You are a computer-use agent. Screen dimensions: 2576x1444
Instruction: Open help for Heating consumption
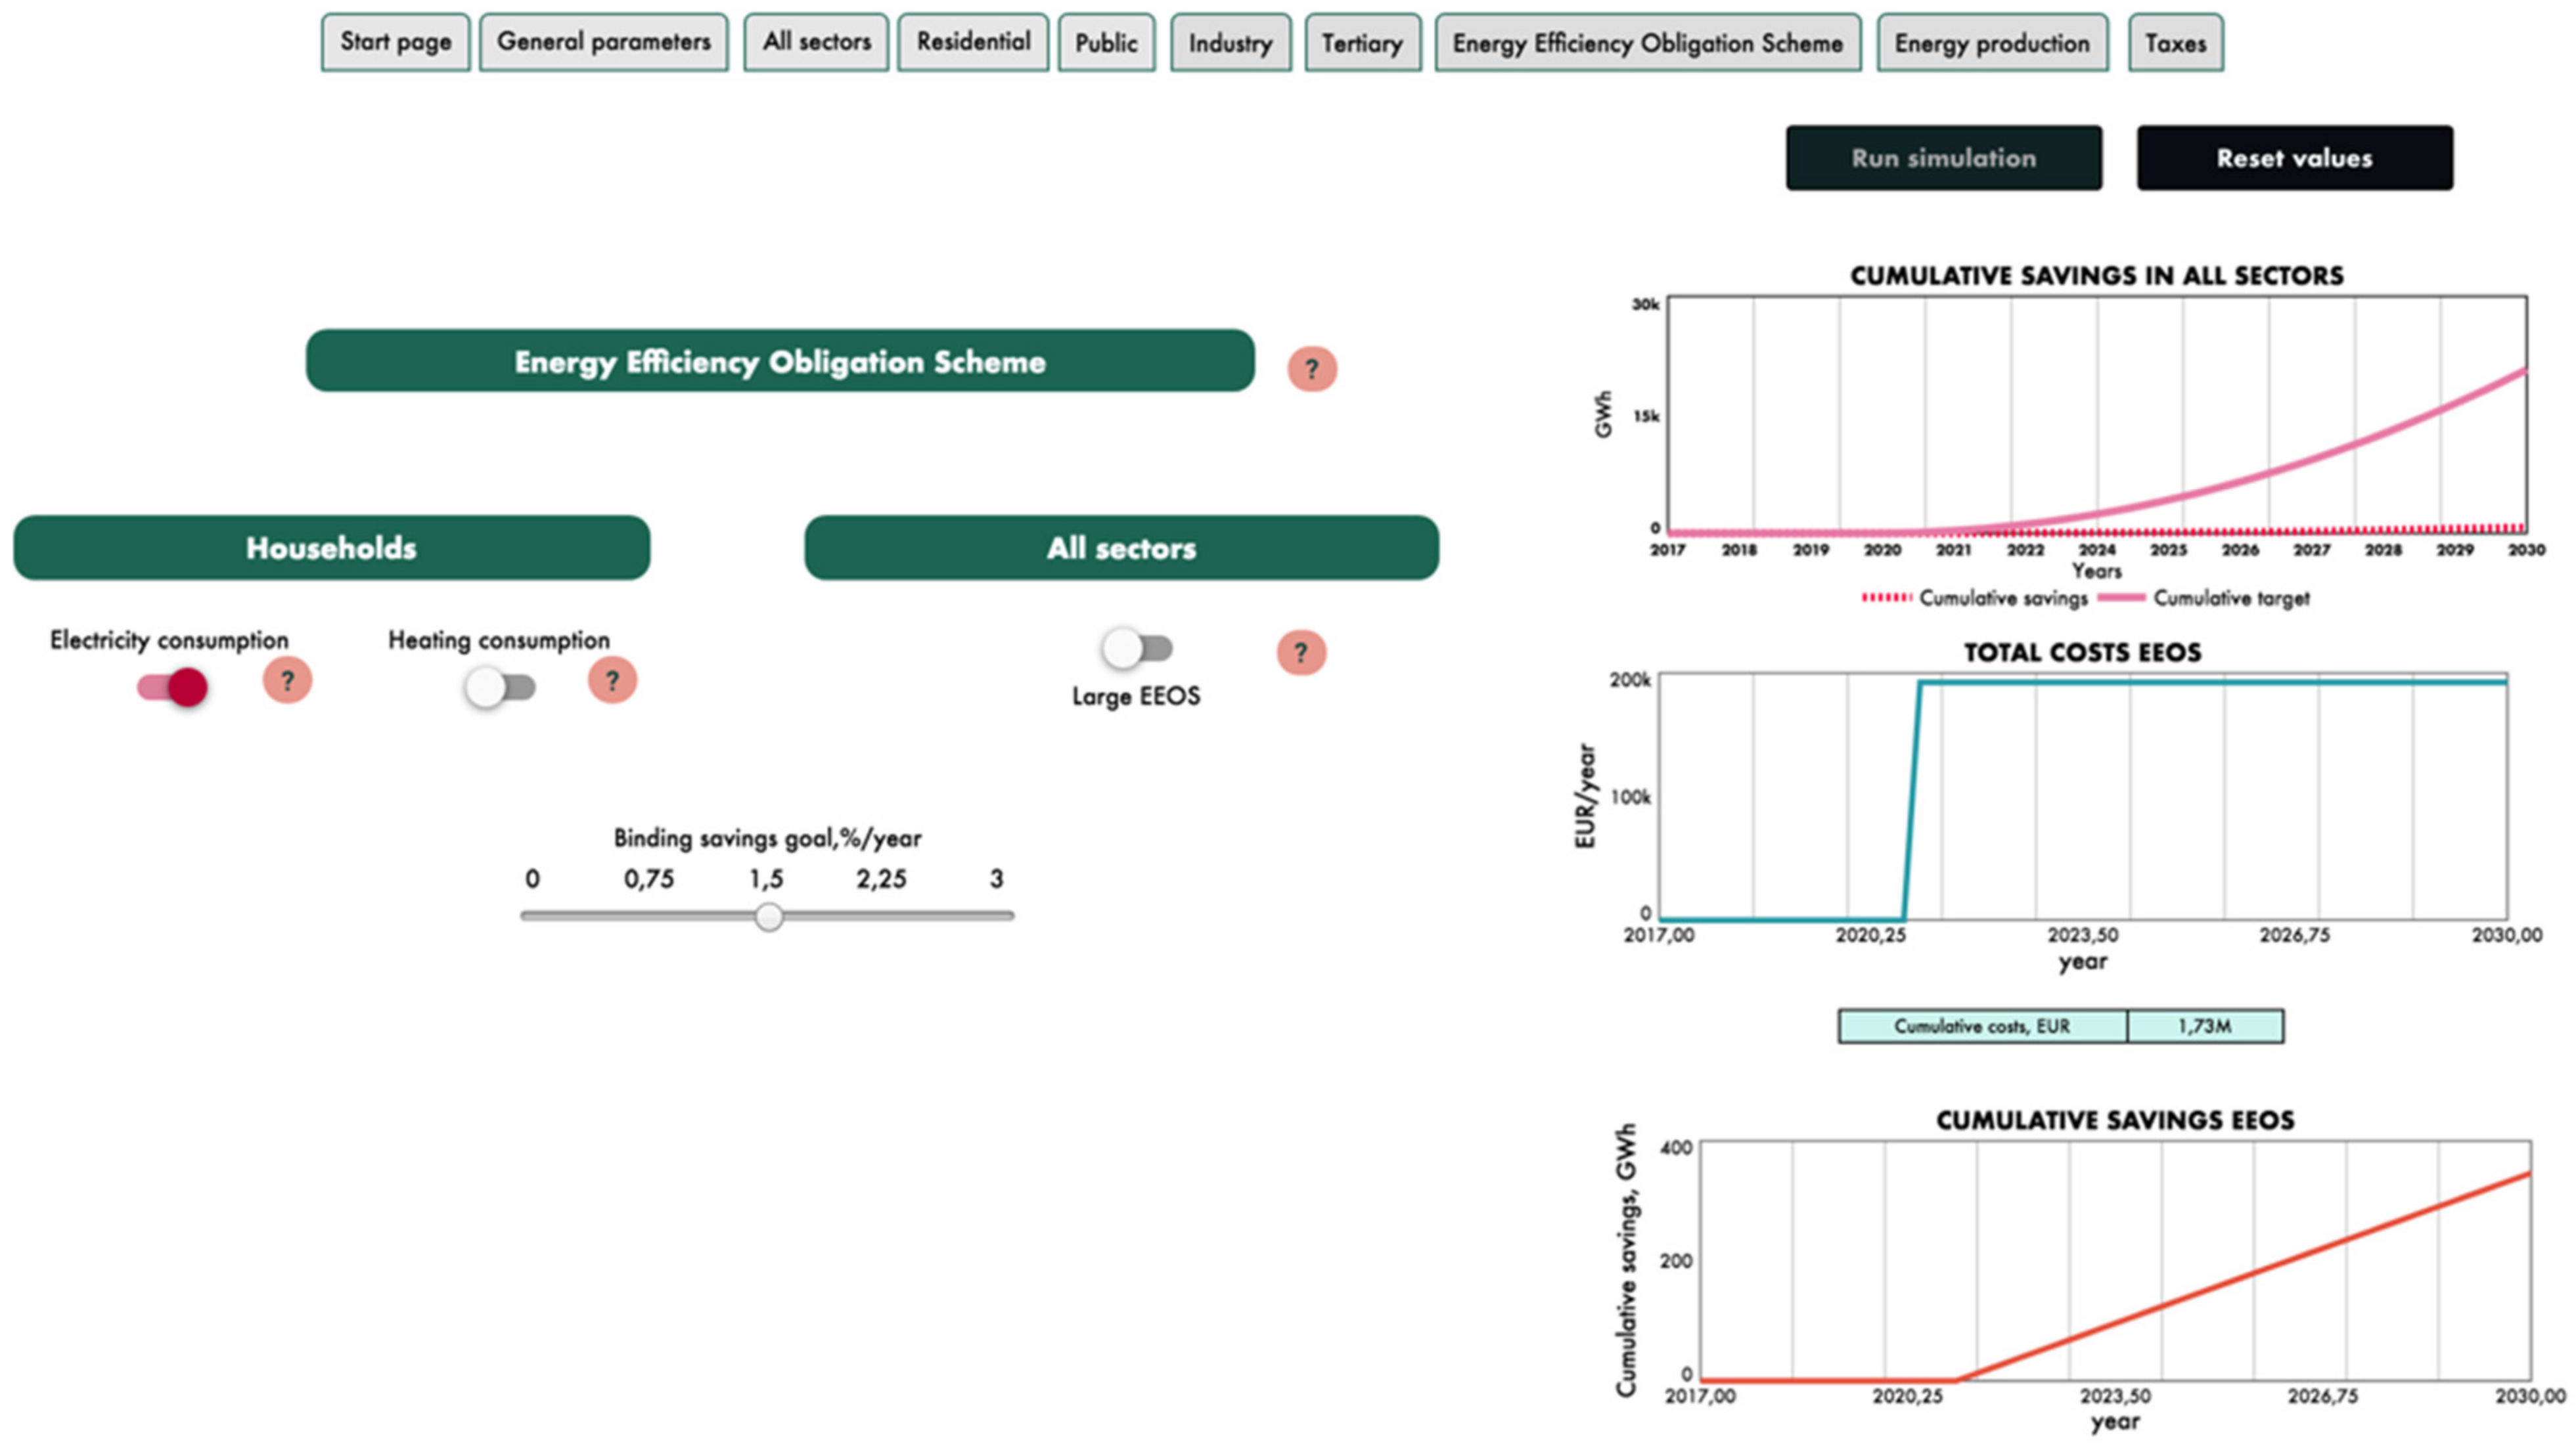pyautogui.click(x=612, y=680)
